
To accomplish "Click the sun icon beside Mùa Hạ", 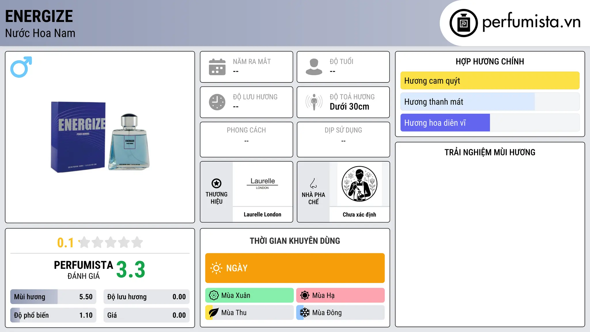I will [305, 295].
